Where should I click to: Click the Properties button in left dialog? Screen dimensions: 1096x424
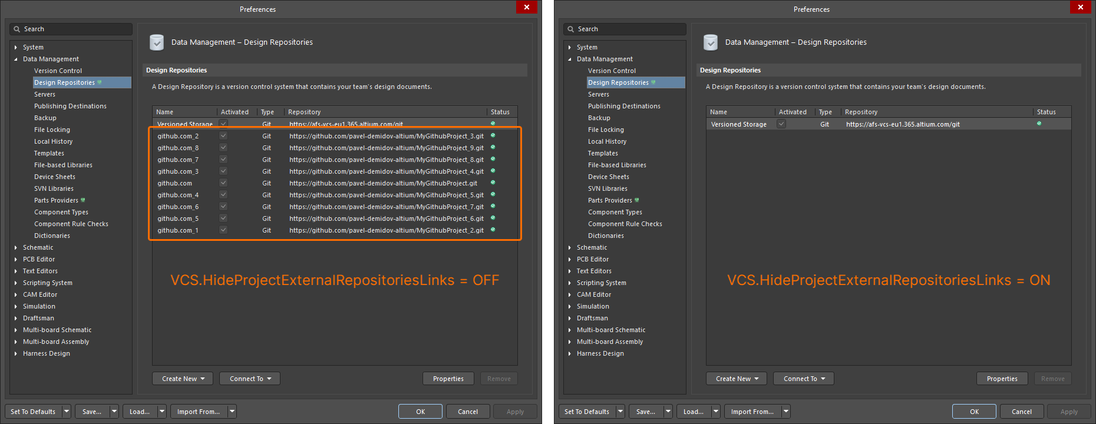point(448,379)
